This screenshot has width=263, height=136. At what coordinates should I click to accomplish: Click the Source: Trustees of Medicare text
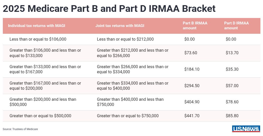pos(20,129)
